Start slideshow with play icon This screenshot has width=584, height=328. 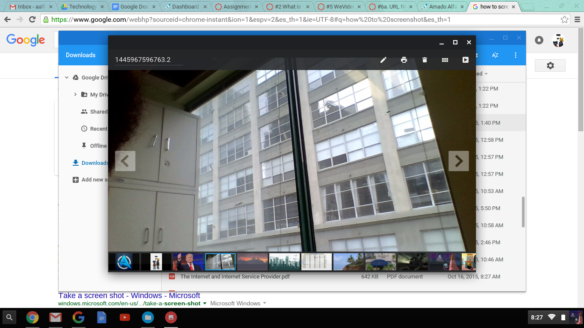coord(466,60)
